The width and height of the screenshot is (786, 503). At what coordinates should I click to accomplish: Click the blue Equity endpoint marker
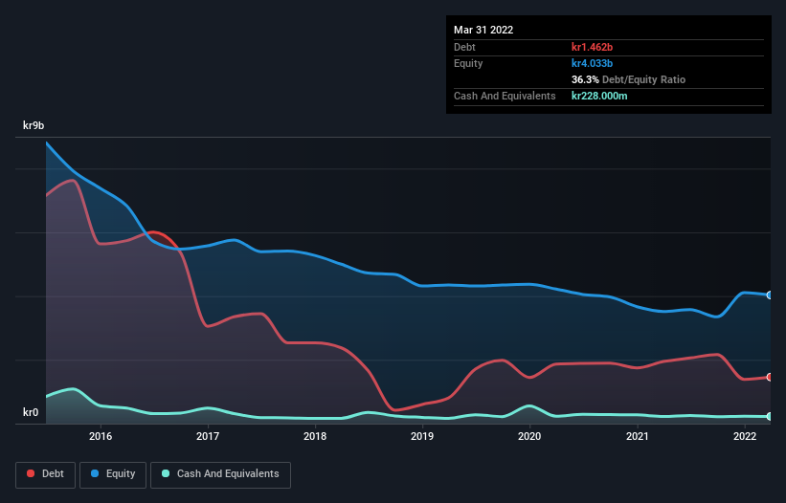[770, 295]
